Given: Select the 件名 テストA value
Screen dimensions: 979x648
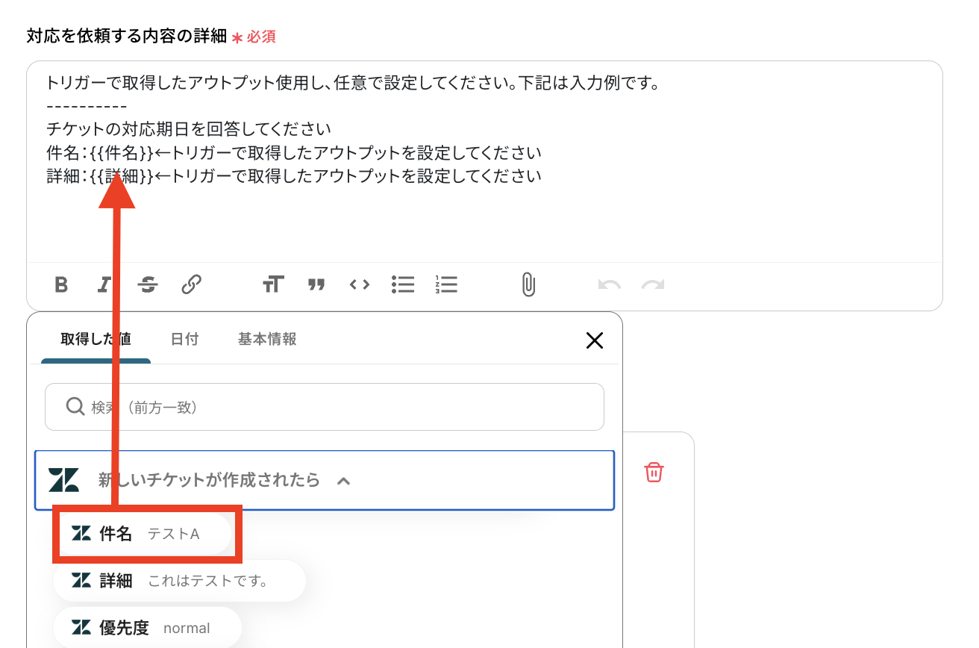Looking at the screenshot, I should click(x=143, y=534).
